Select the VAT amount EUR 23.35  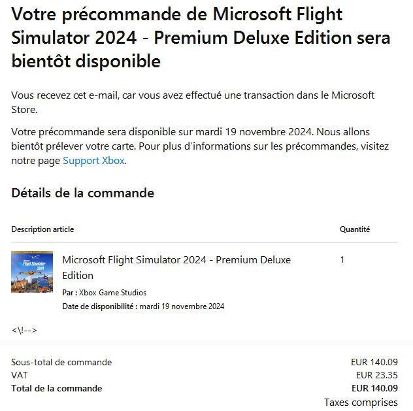(376, 375)
